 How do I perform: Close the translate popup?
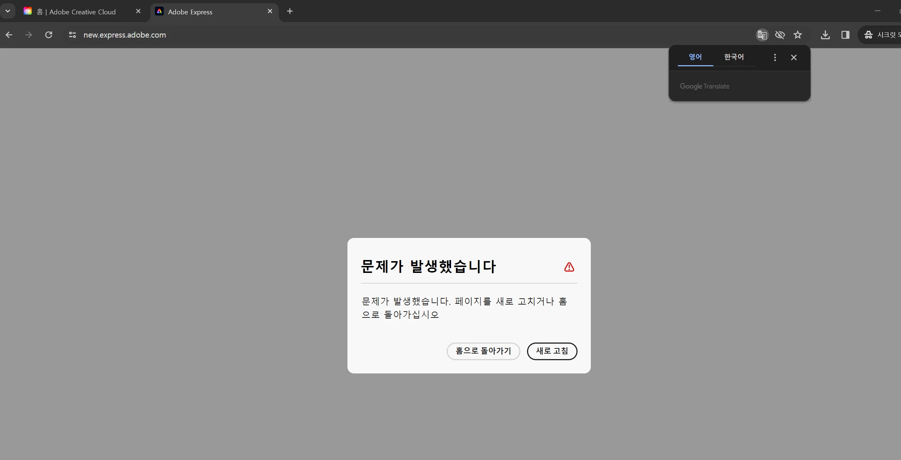(x=794, y=57)
